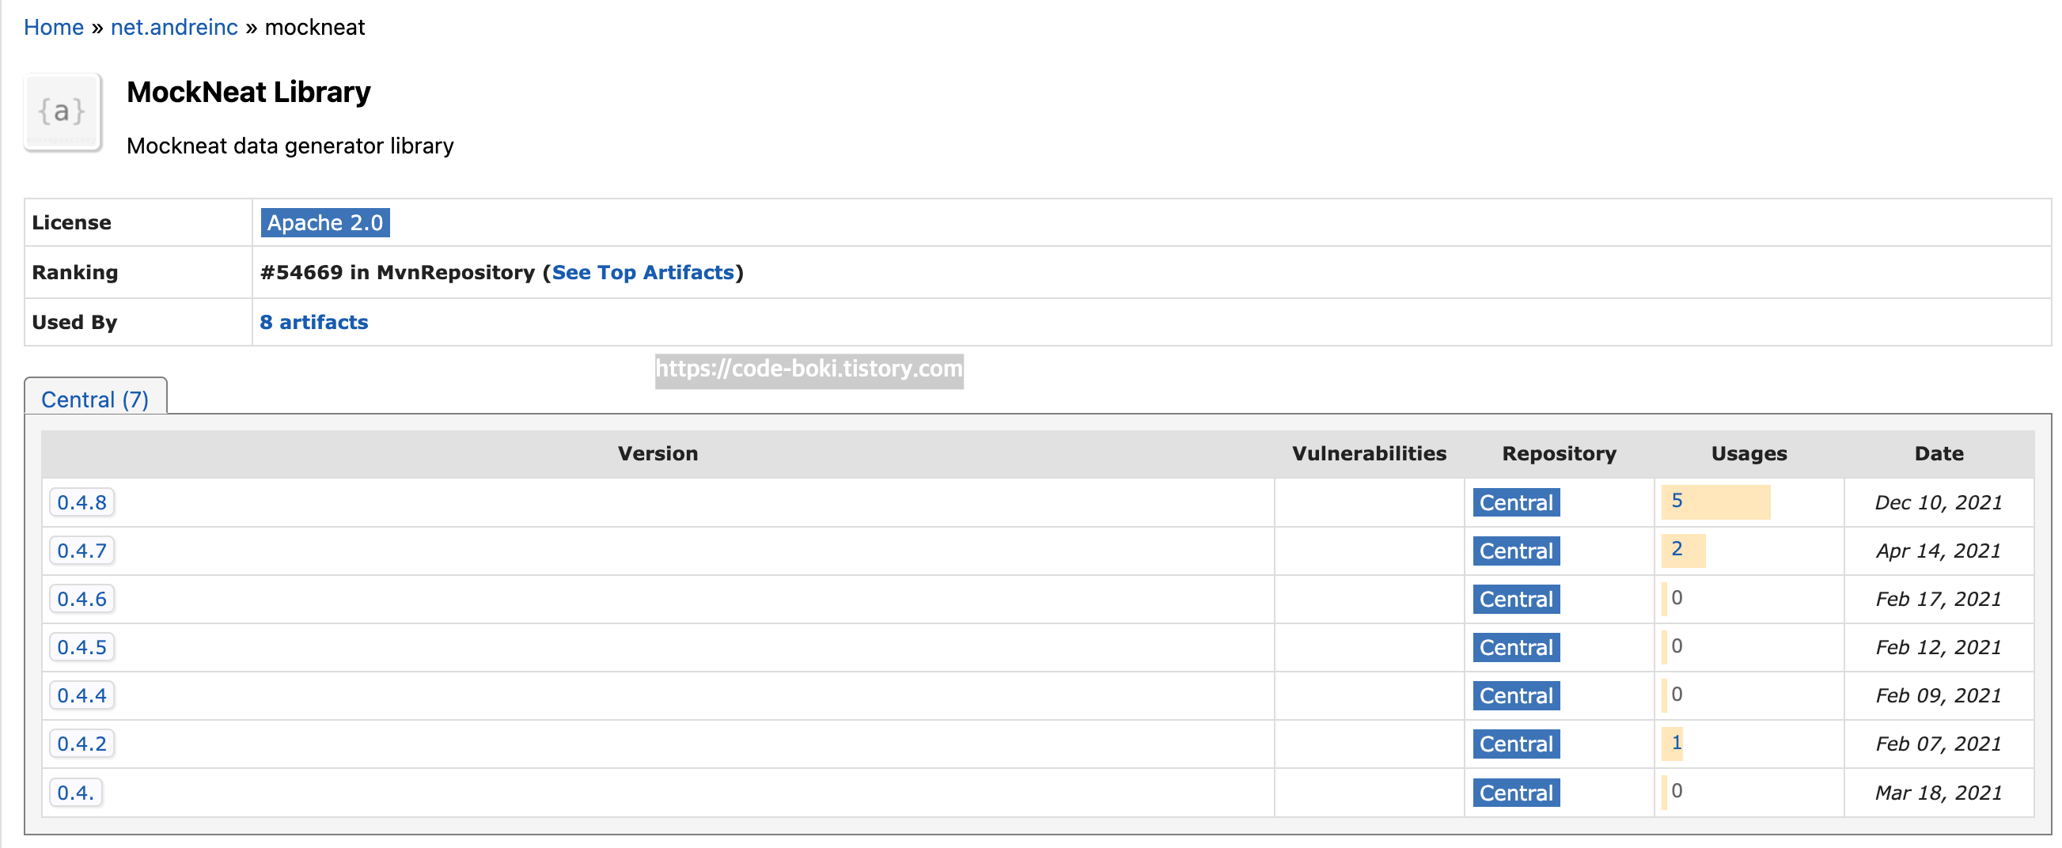Click the 0 usages value for 0.4.5
The height and width of the screenshot is (848, 2062).
pyautogui.click(x=1677, y=645)
